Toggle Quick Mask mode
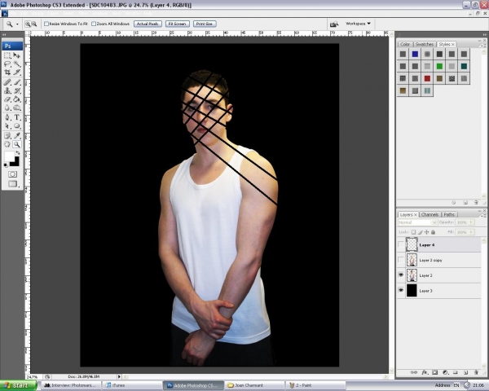Image resolution: width=489 pixels, height=391 pixels. tap(12, 174)
